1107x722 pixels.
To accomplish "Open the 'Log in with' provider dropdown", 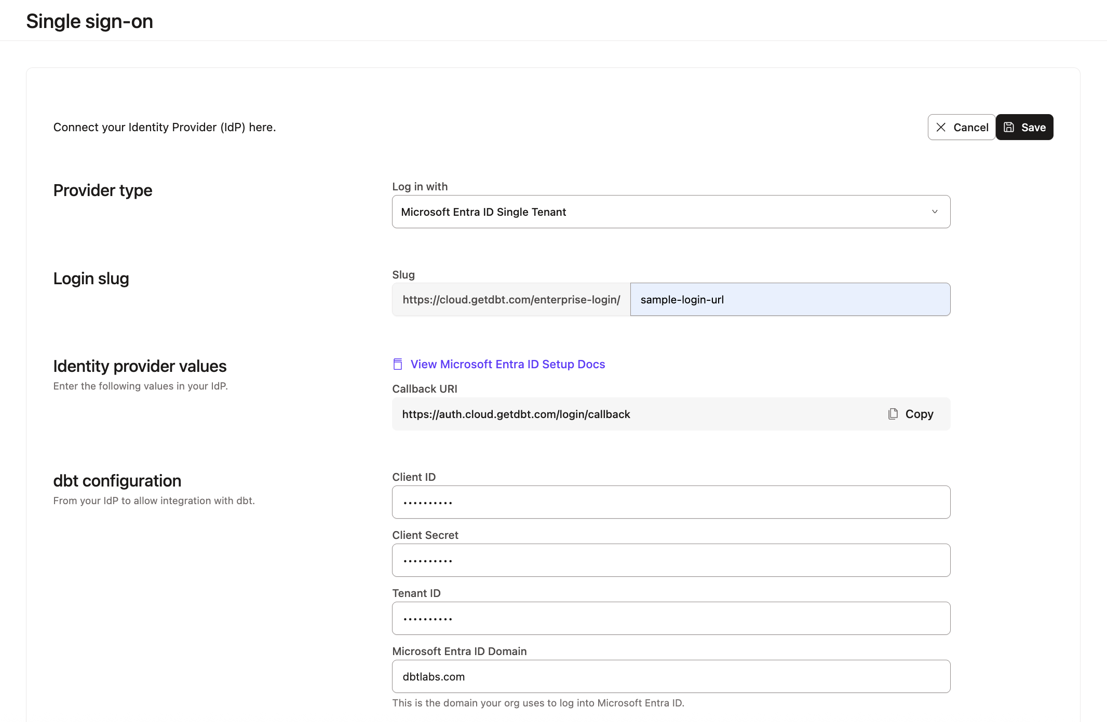I will (x=671, y=212).
